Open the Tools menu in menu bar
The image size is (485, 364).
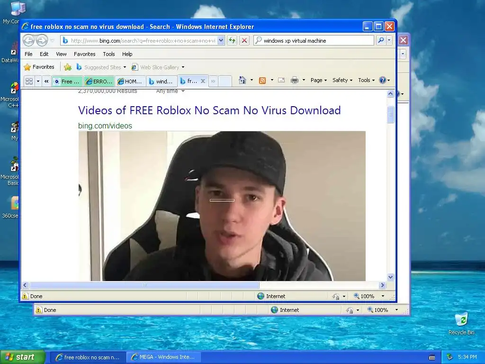[109, 54]
